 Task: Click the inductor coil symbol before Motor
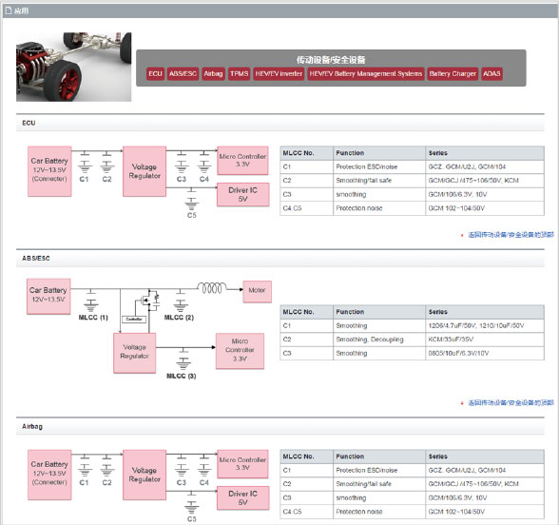pos(212,288)
